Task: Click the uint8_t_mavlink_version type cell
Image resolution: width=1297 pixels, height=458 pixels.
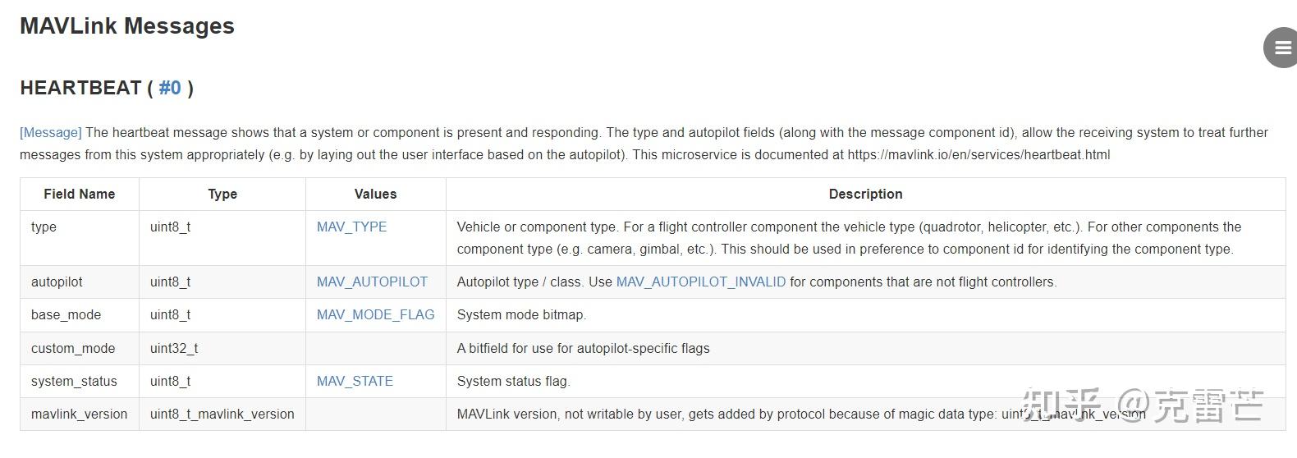Action: 222,414
